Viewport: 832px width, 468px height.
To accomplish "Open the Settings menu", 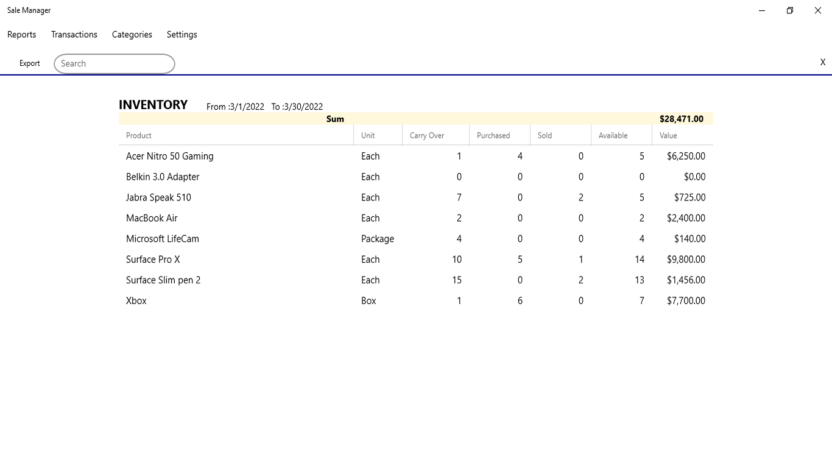I will [182, 35].
